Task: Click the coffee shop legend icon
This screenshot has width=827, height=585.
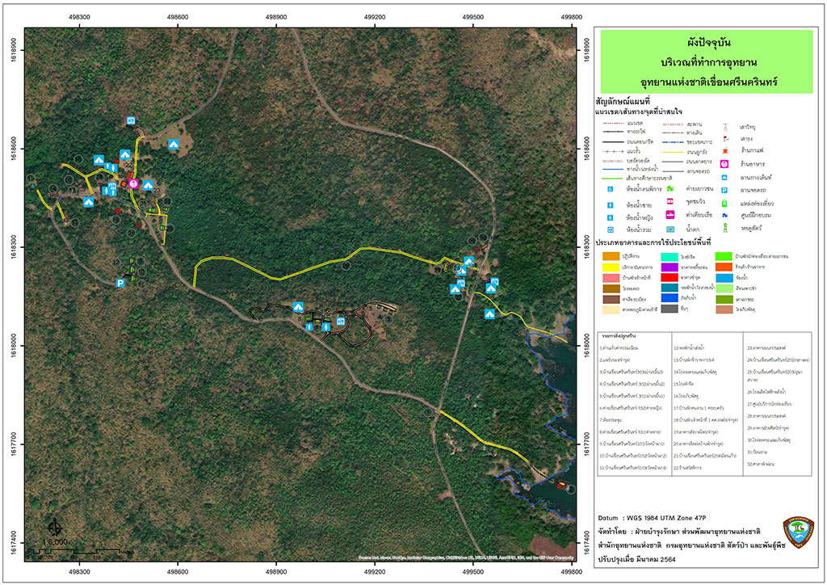Action: [x=725, y=151]
